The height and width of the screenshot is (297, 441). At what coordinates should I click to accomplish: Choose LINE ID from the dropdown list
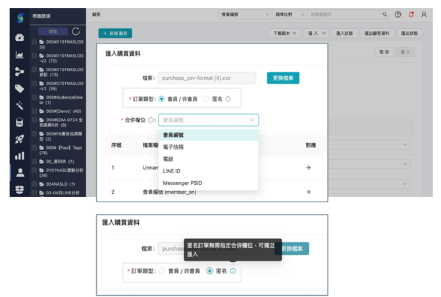(x=172, y=171)
